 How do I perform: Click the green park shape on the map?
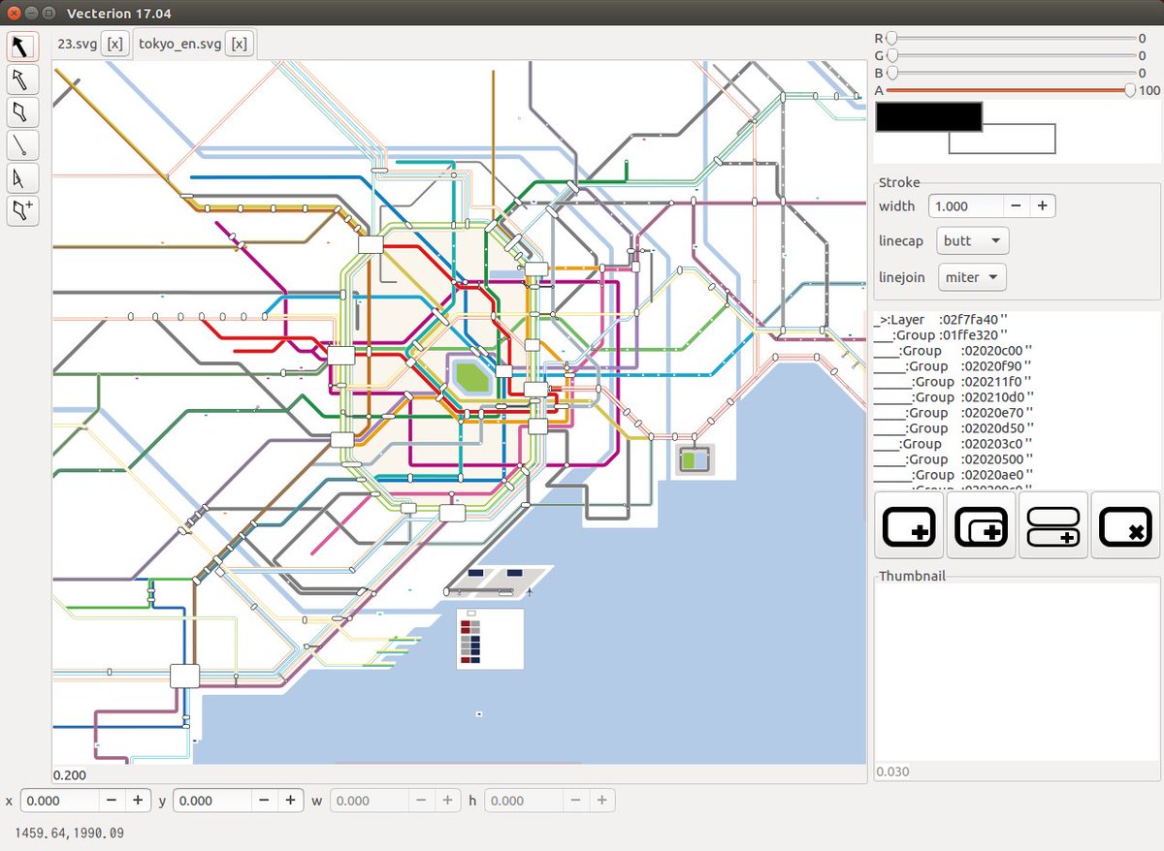pos(472,376)
